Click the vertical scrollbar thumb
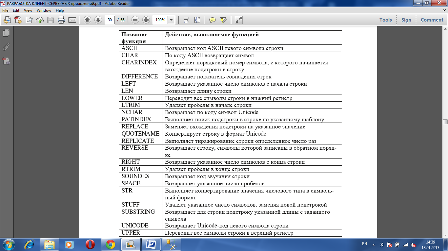Screen dimensions: 448x251 445,122
